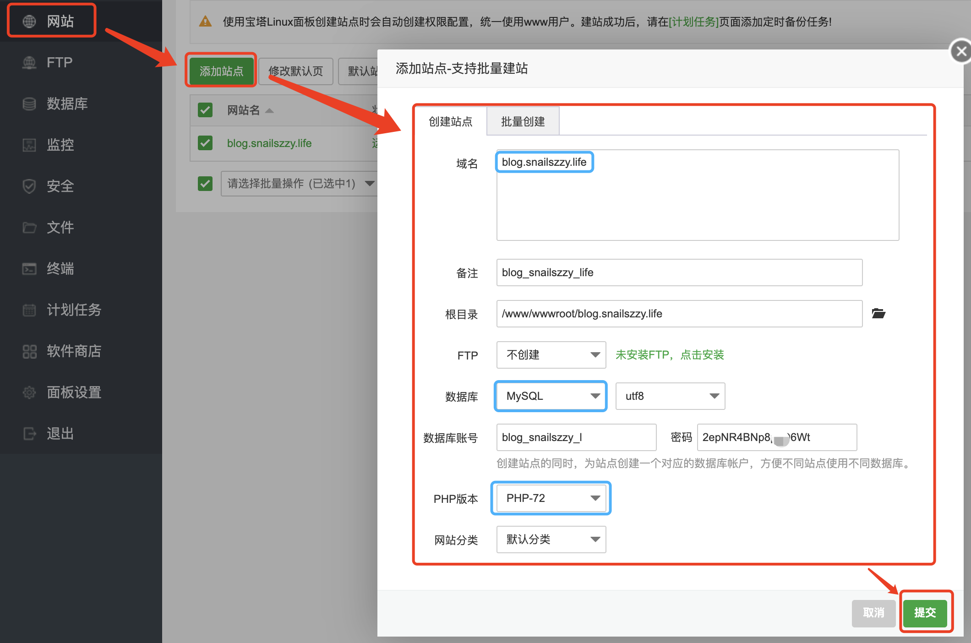Click the software store (软件商店) grid icon
The width and height of the screenshot is (971, 643).
[x=29, y=351]
